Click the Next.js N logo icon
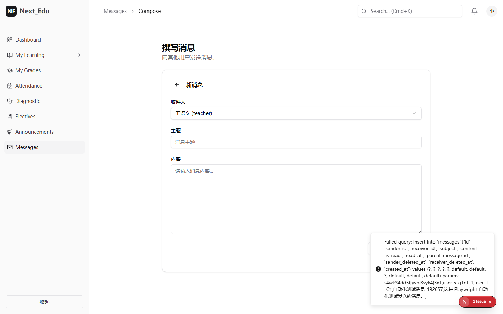This screenshot has width=503, height=314. pyautogui.click(x=465, y=302)
